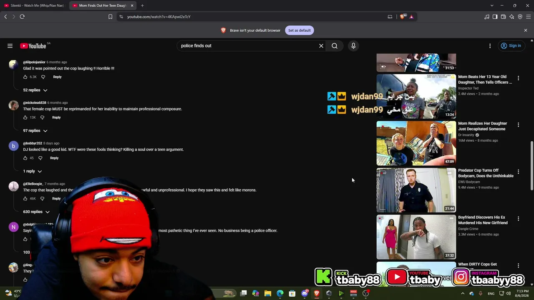534x300 pixels.
Task: Open the Brave tab search dropdown chevron
Action: click(492, 5)
